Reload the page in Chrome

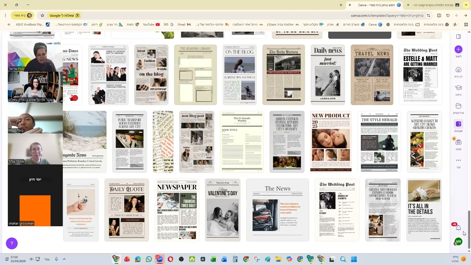pyautogui.click(x=448, y=15)
